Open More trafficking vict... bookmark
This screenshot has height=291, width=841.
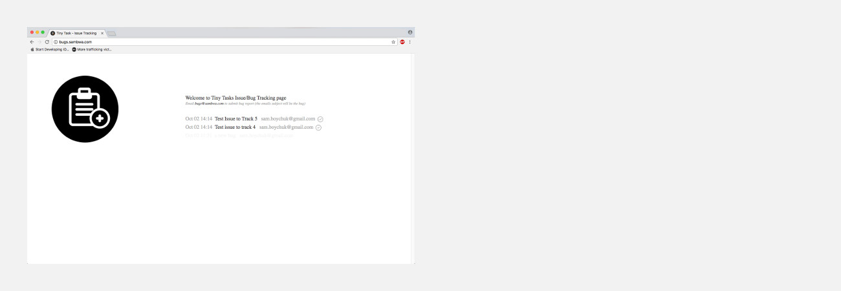(92, 49)
